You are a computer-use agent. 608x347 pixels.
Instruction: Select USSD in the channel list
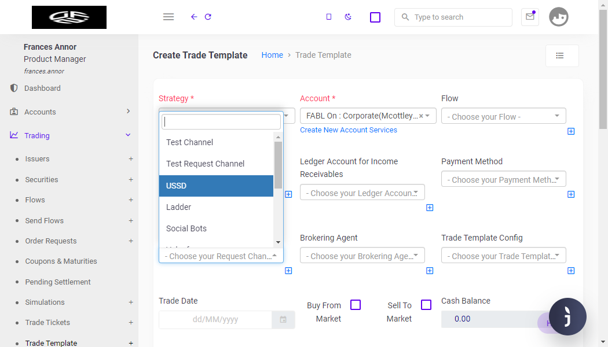[216, 186]
